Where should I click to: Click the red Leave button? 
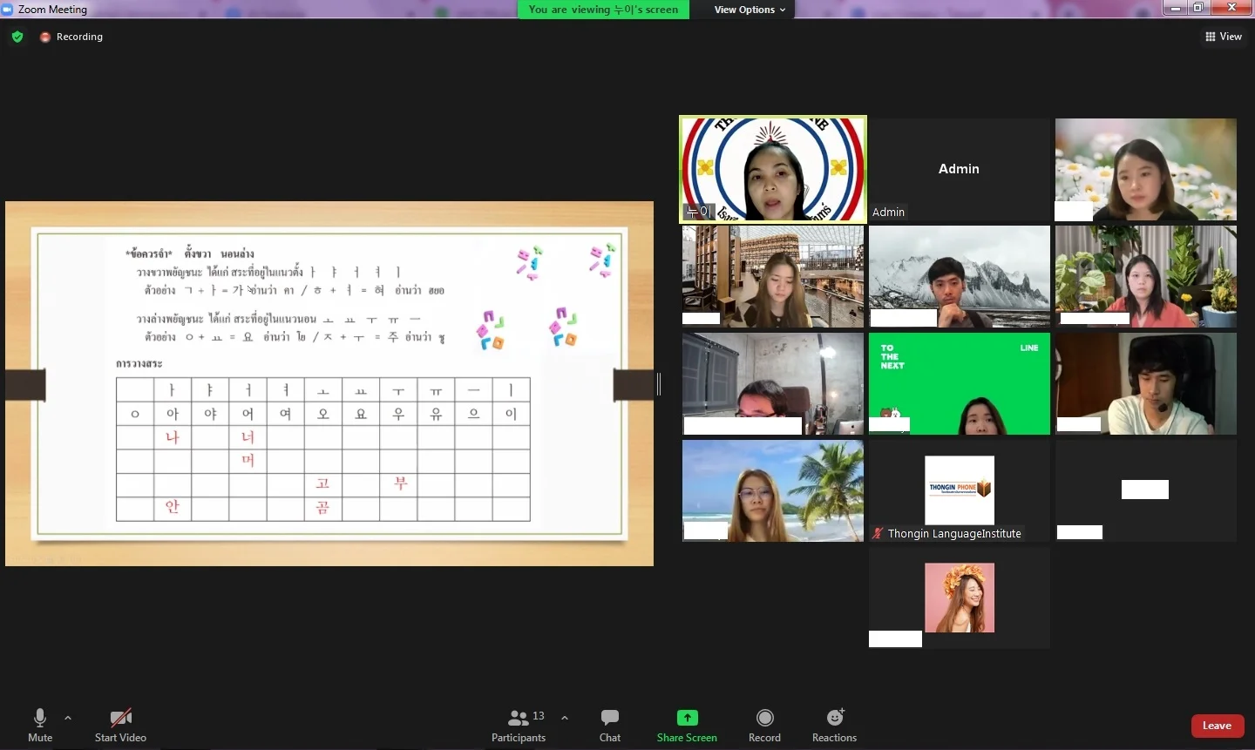[1217, 726]
